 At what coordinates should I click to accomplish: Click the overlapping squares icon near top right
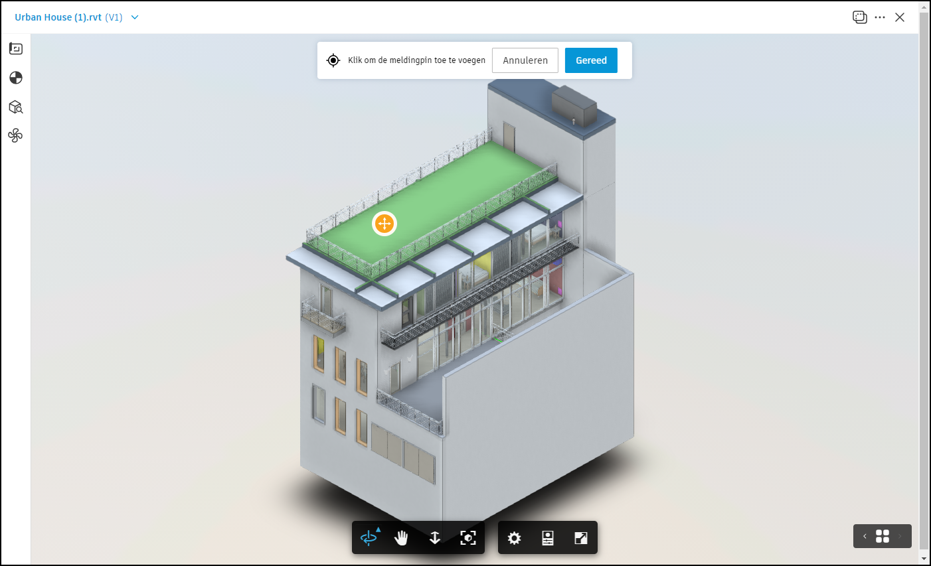click(x=860, y=17)
